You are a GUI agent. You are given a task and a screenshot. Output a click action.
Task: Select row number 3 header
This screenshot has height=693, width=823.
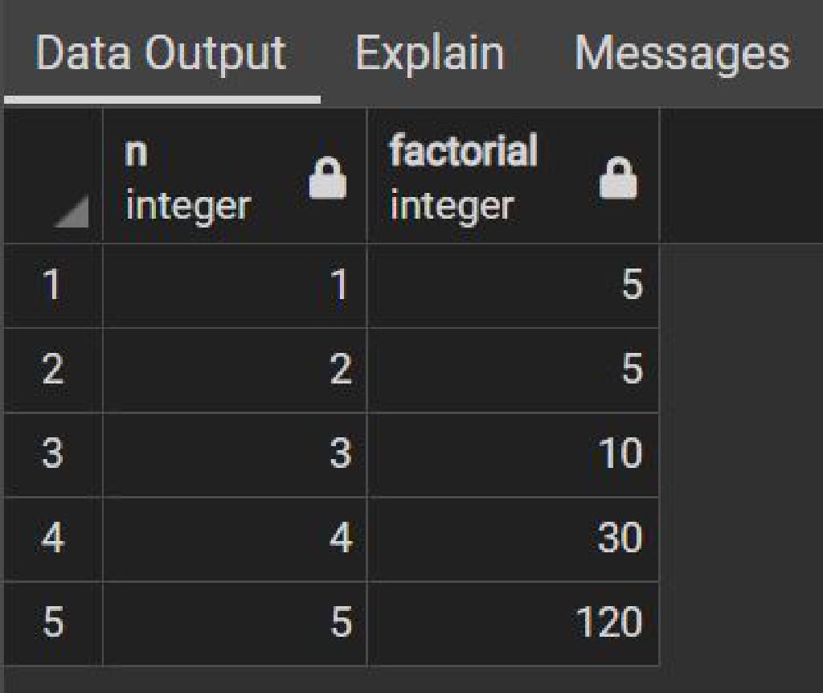click(x=52, y=455)
